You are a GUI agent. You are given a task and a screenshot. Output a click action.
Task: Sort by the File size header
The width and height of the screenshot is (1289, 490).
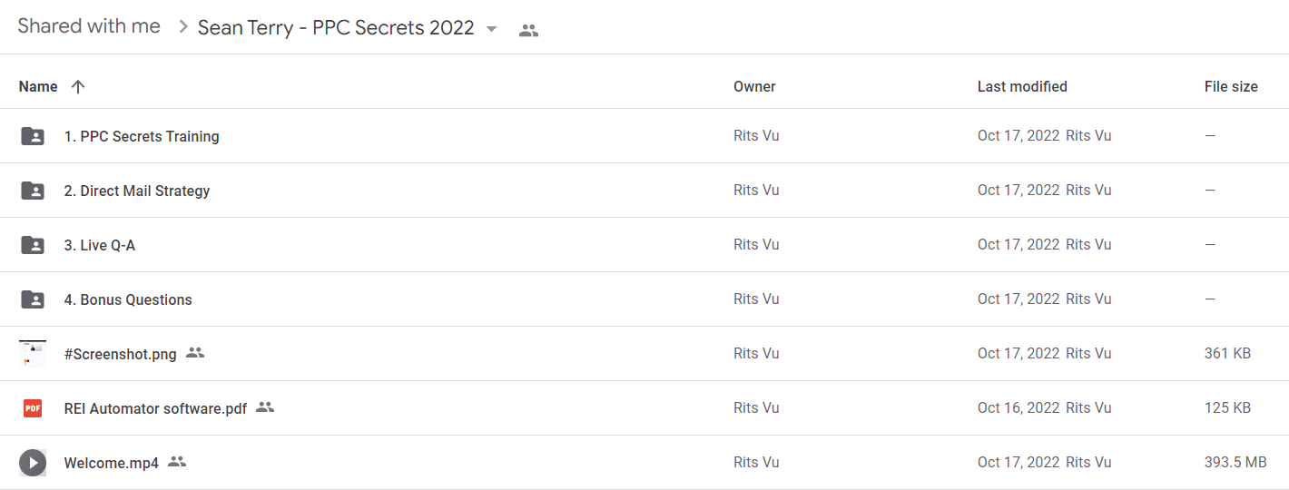pos(1231,87)
